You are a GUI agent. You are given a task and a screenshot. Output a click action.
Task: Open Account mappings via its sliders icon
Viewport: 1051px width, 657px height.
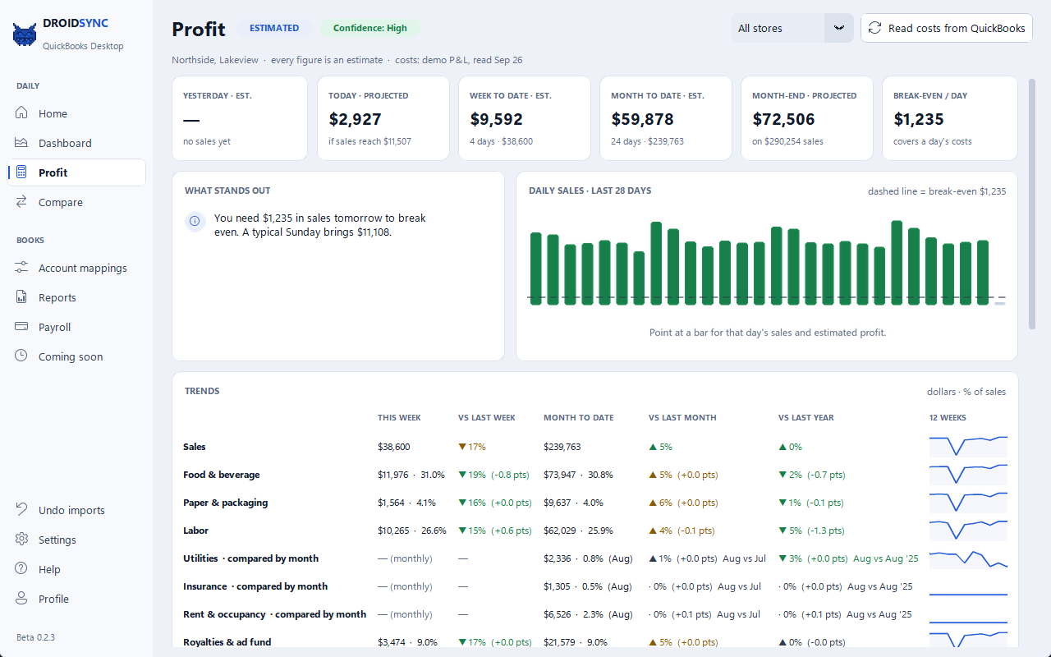point(21,268)
